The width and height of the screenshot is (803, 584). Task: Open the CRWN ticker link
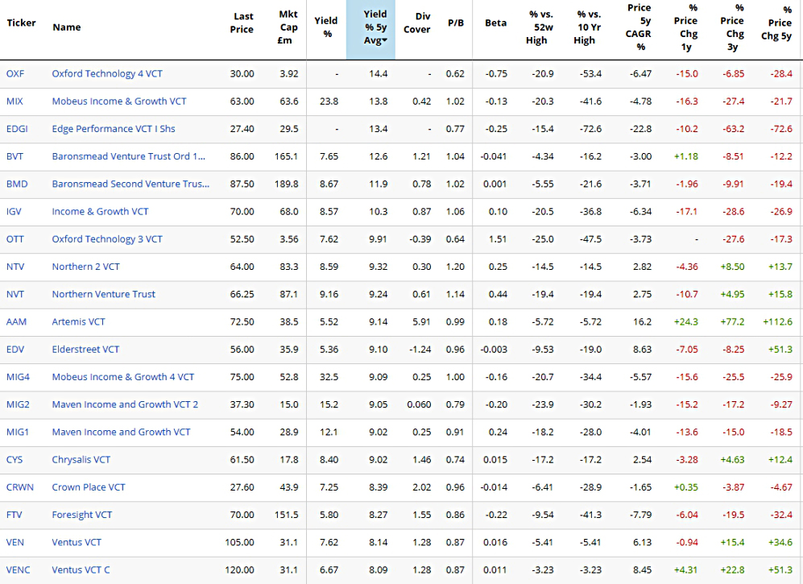point(20,487)
